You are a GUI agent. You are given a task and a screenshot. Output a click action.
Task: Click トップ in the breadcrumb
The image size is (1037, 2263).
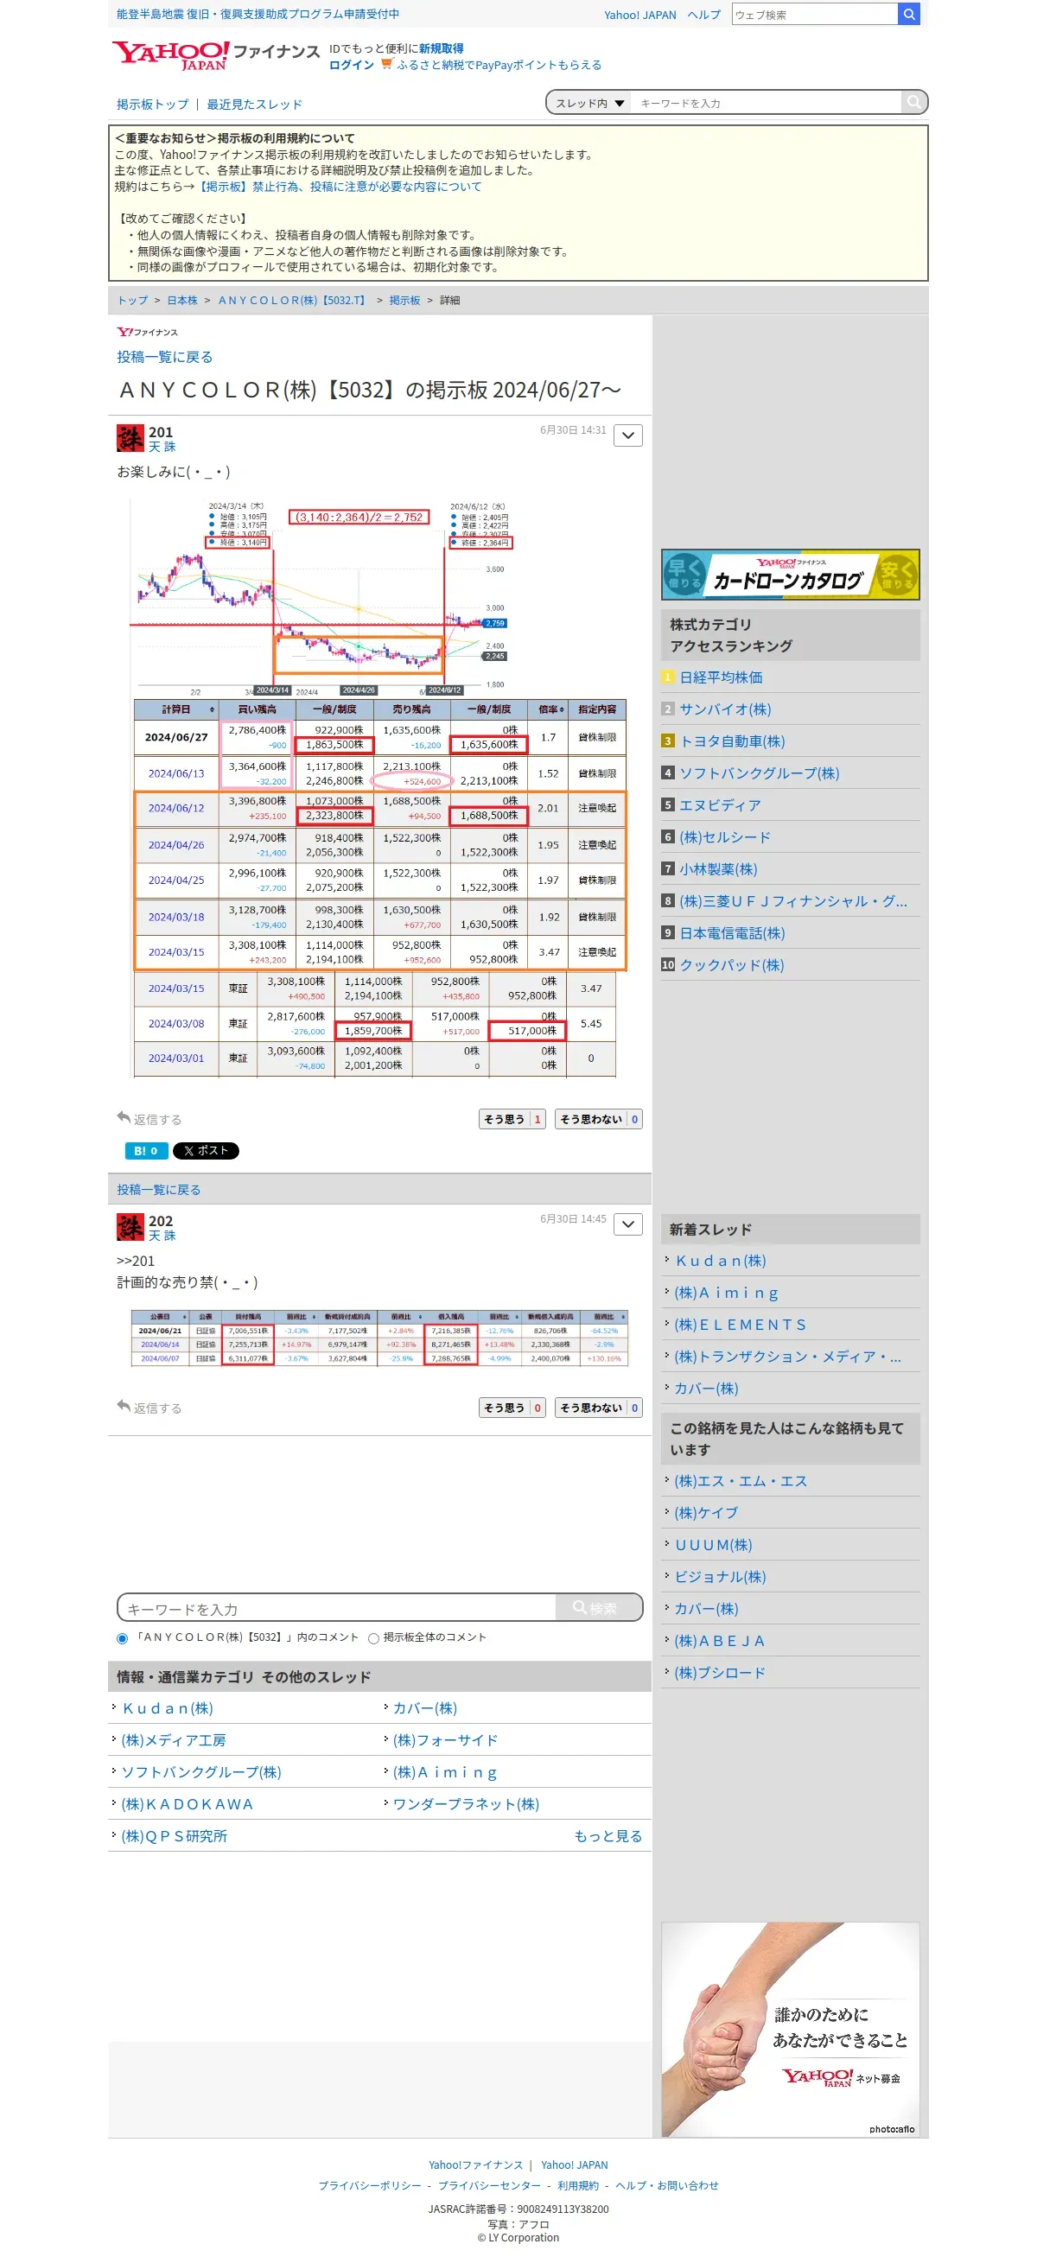pos(133,301)
